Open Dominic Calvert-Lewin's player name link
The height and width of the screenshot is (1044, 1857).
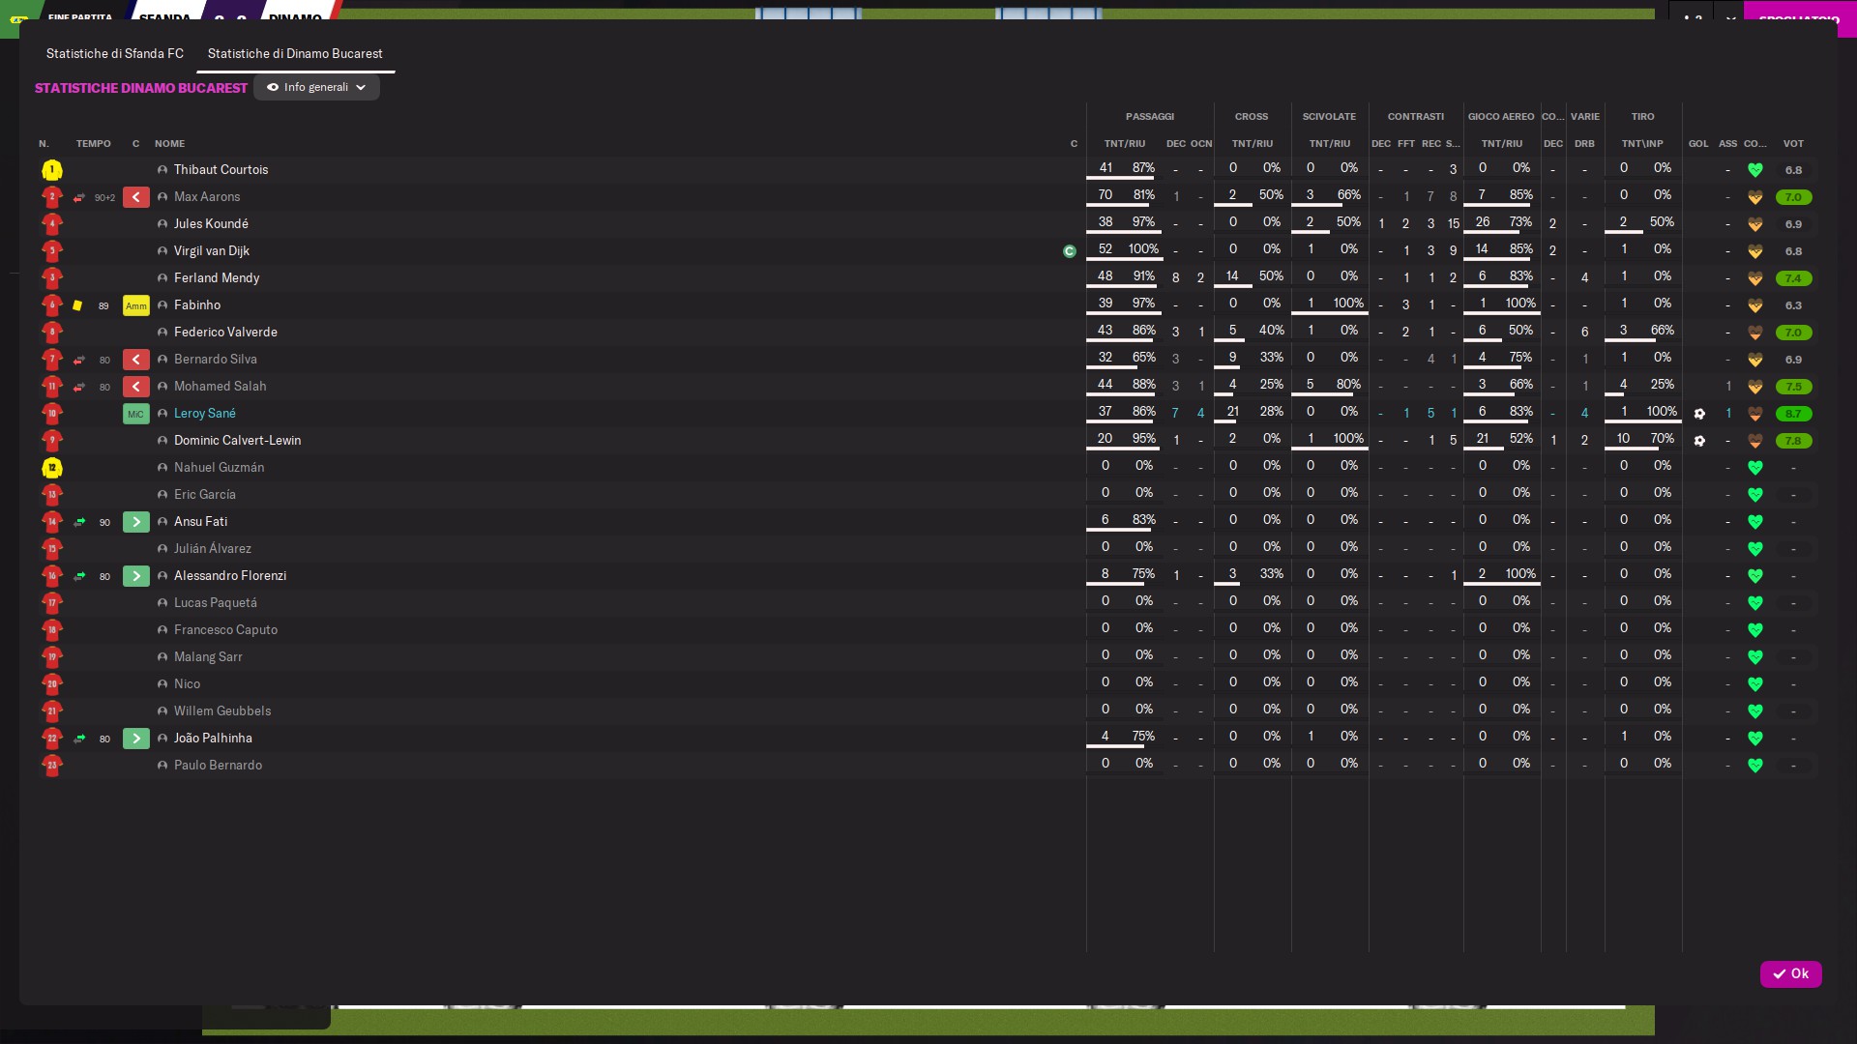point(237,441)
